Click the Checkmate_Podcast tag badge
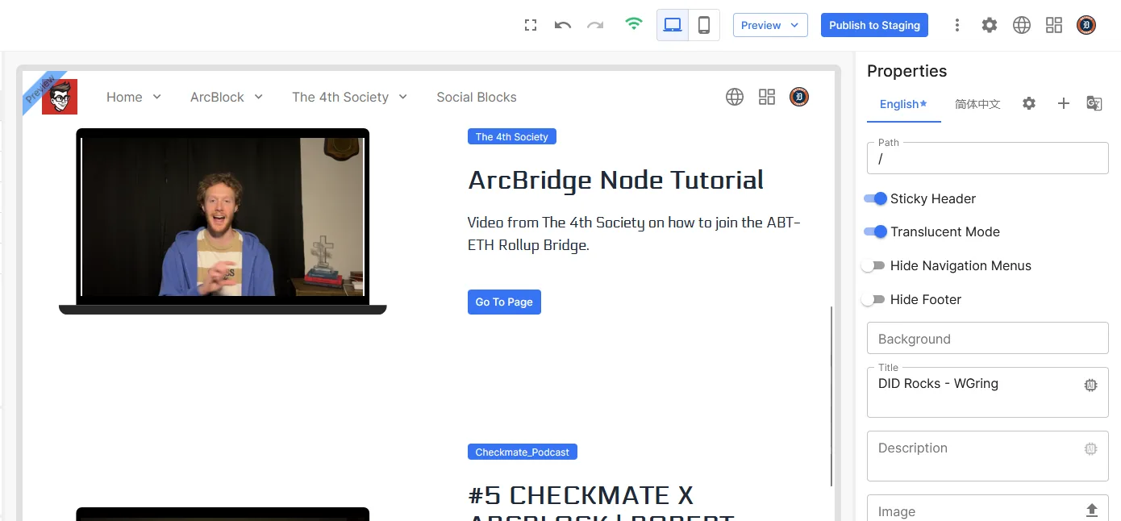The width and height of the screenshot is (1121, 521). click(523, 452)
